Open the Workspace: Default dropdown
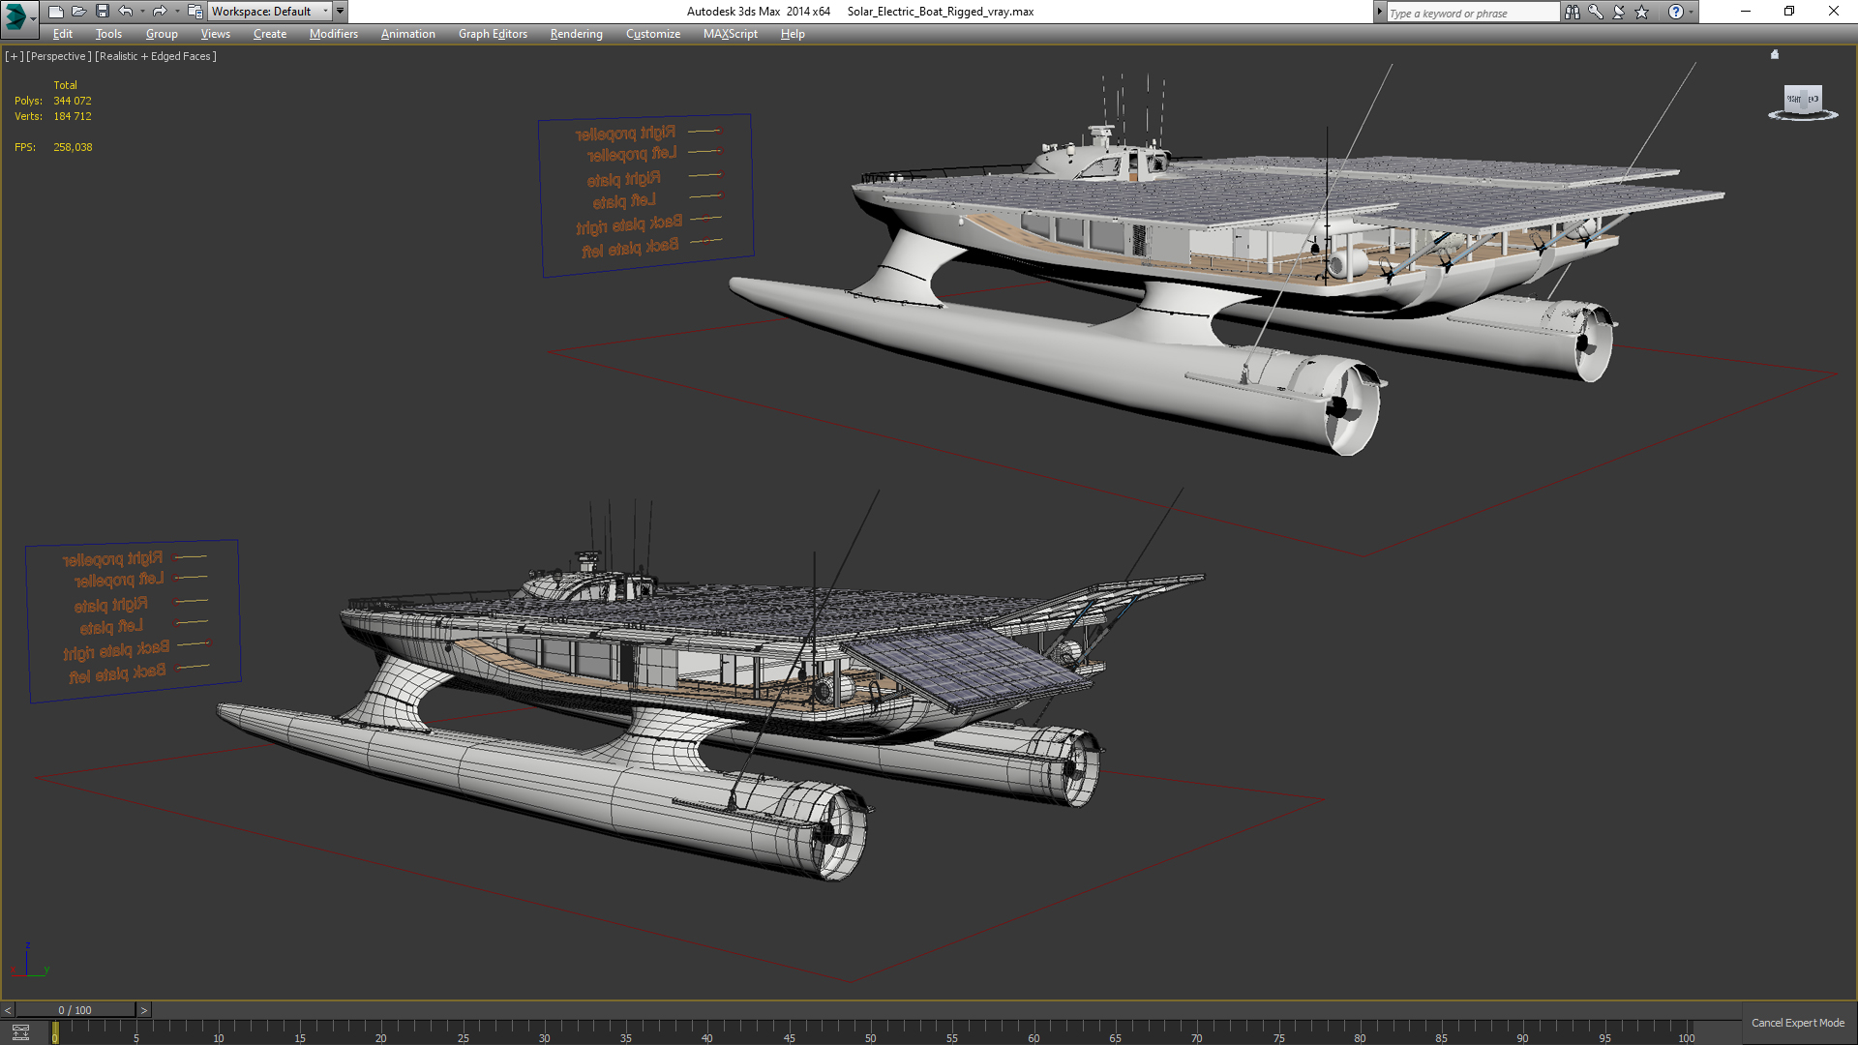The width and height of the screenshot is (1858, 1045). click(269, 12)
